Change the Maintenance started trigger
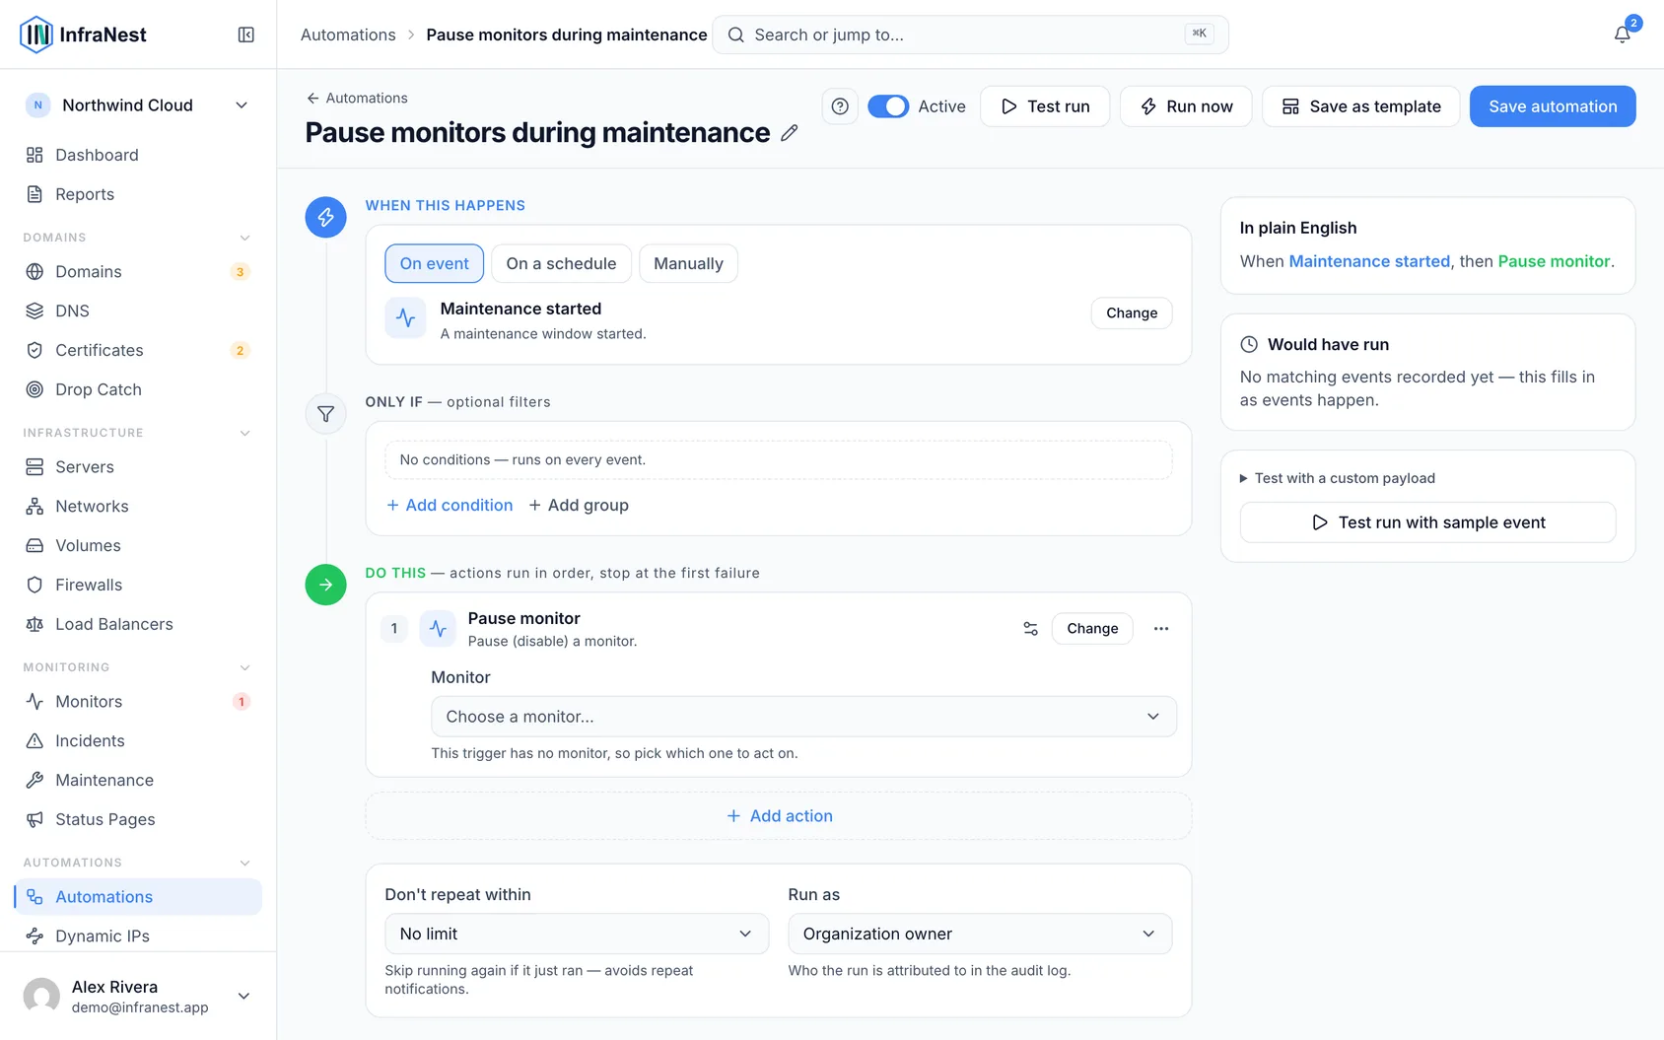This screenshot has width=1664, height=1040. (1132, 312)
